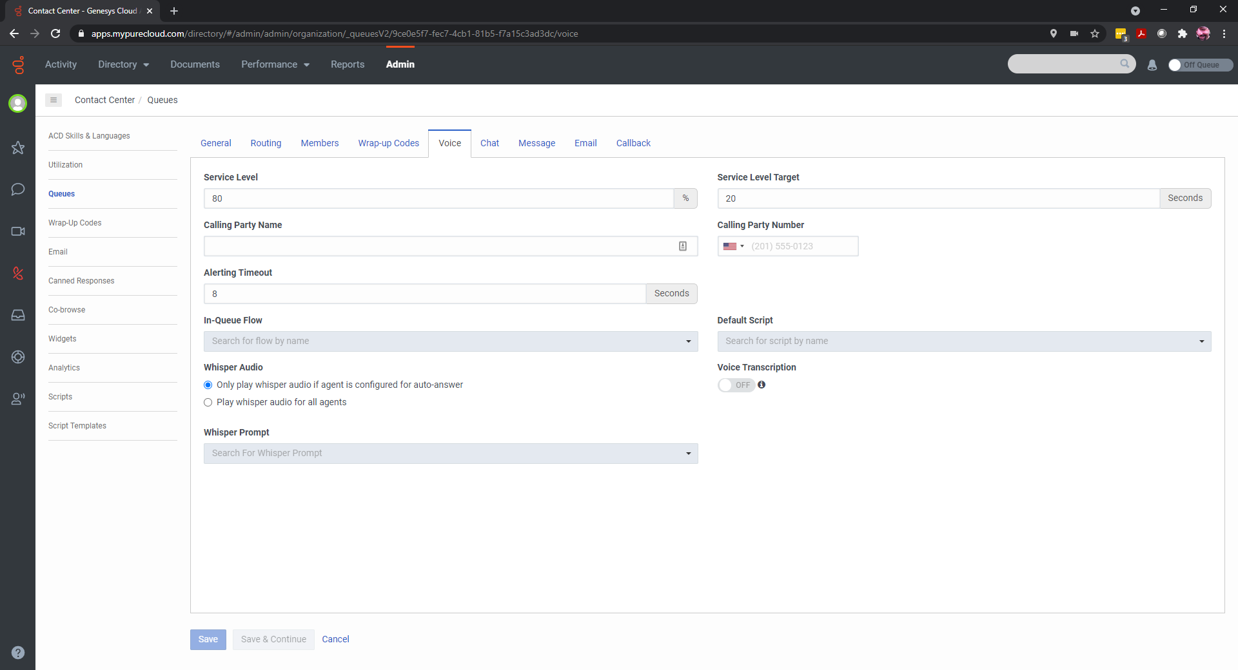Open the Video camera icon in sidebar

click(18, 231)
